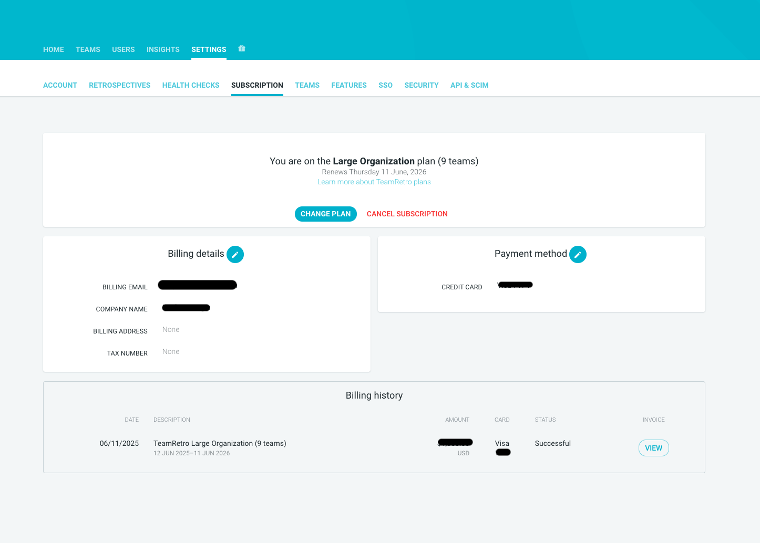
Task: Click Cancel Subscription
Action: (x=407, y=214)
